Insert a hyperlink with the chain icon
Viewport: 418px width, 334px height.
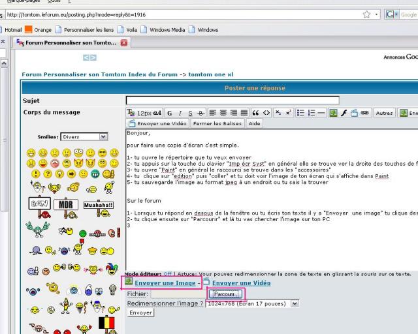[364, 113]
